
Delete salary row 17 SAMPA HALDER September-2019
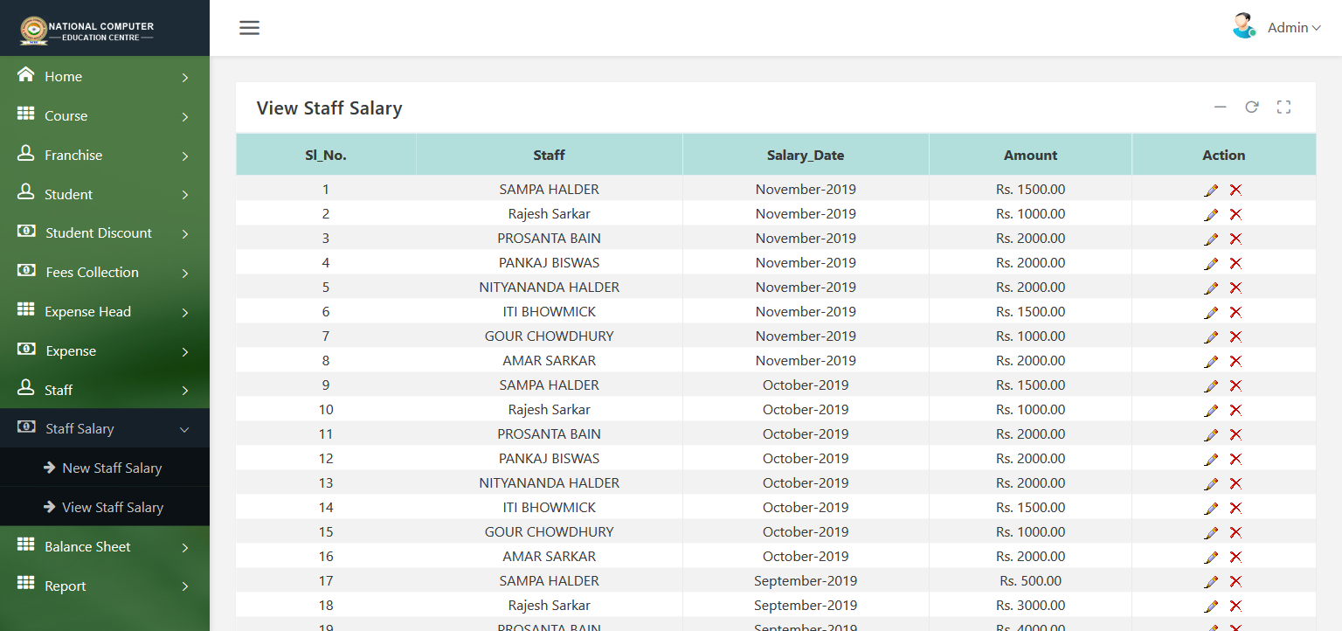click(1235, 581)
